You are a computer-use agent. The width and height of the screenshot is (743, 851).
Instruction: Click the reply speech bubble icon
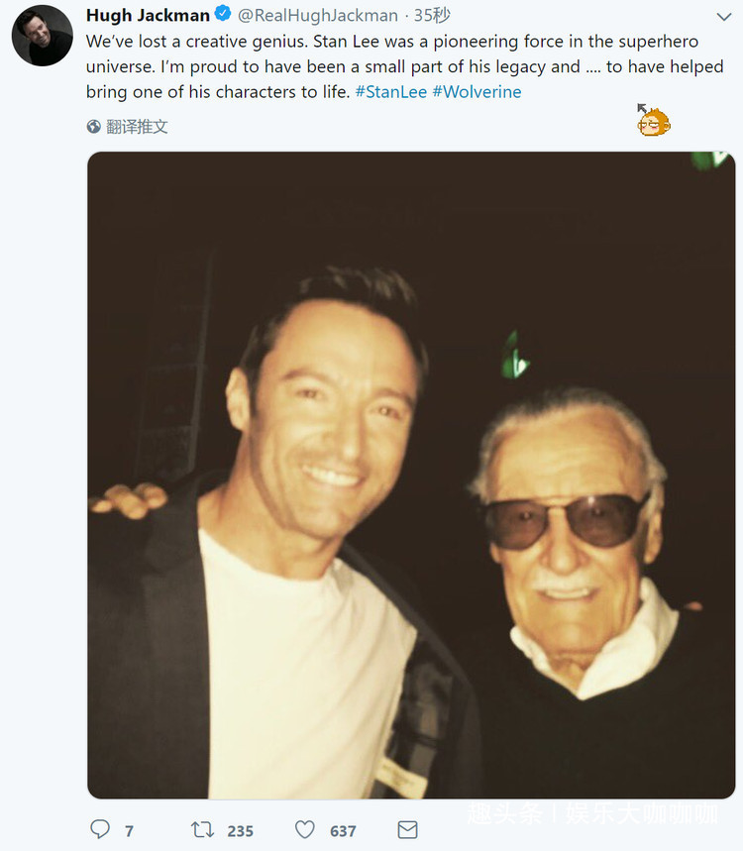pyautogui.click(x=100, y=829)
